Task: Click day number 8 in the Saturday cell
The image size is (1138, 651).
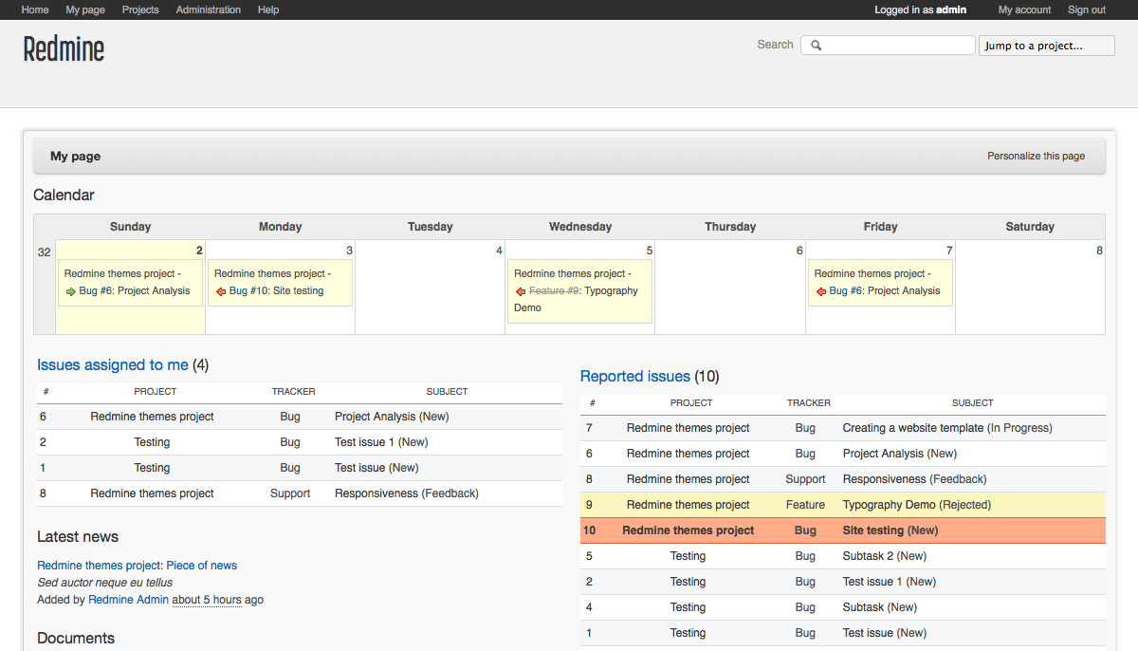Action: [x=1099, y=251]
